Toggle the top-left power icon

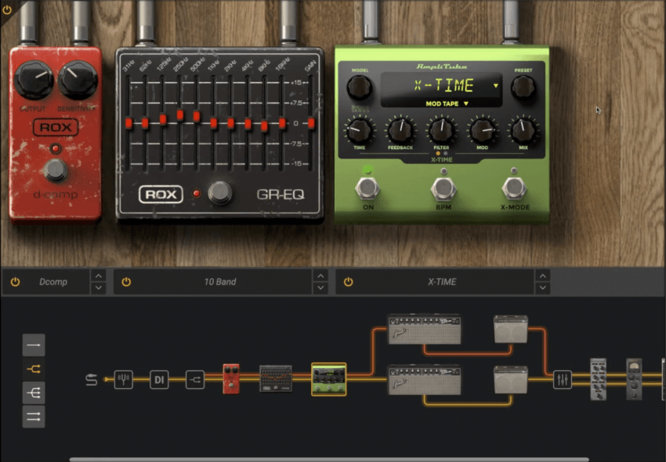point(7,9)
